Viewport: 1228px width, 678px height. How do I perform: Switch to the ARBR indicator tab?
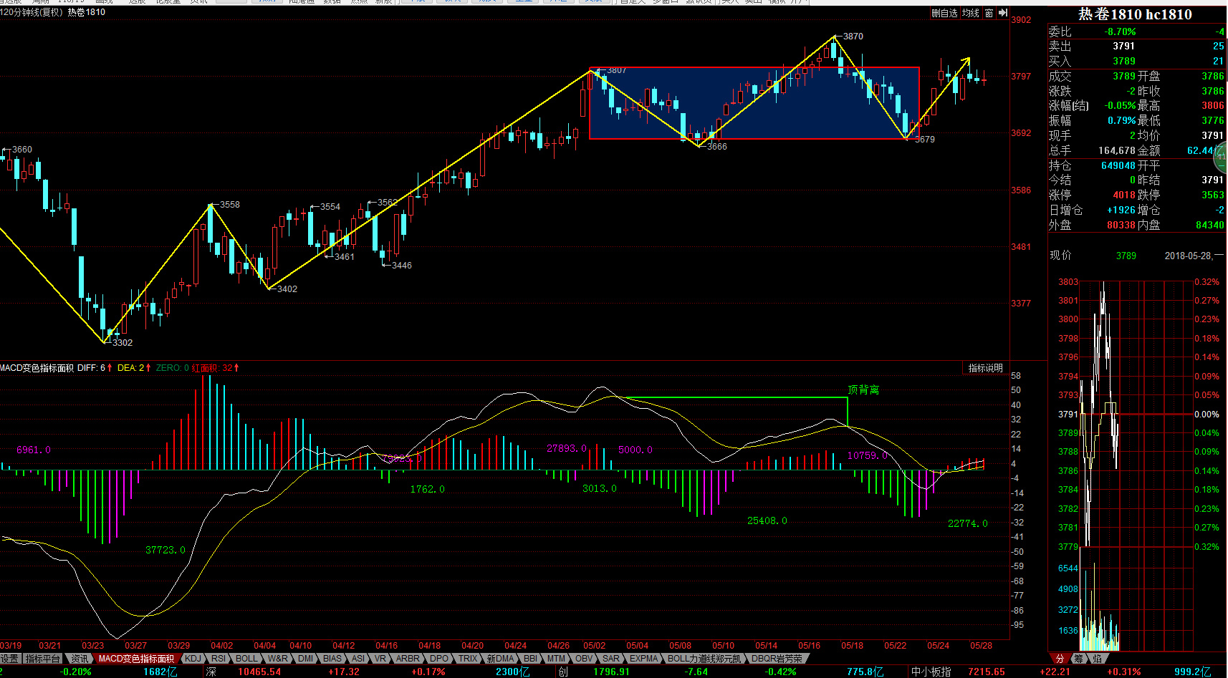coord(408,659)
